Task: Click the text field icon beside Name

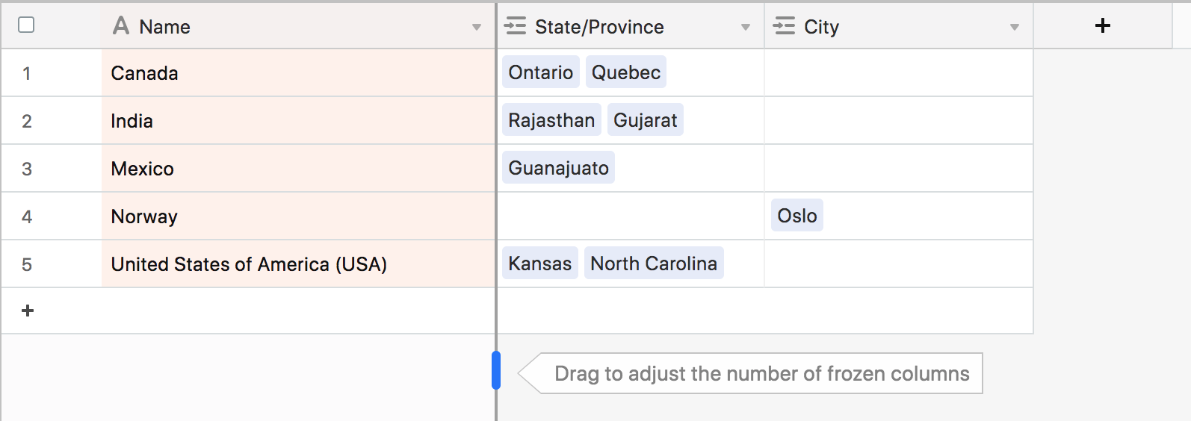Action: coord(121,26)
